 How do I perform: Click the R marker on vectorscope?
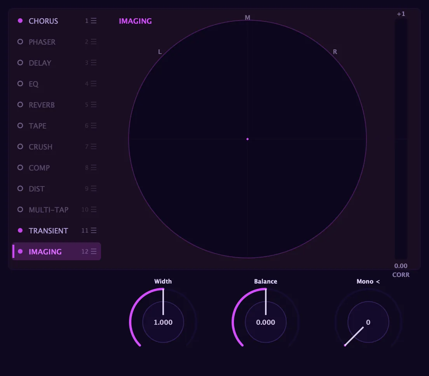(335, 52)
